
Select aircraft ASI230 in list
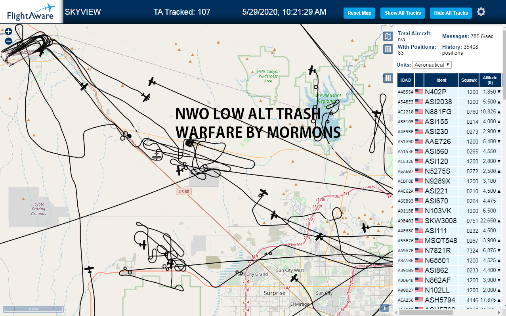(449, 132)
